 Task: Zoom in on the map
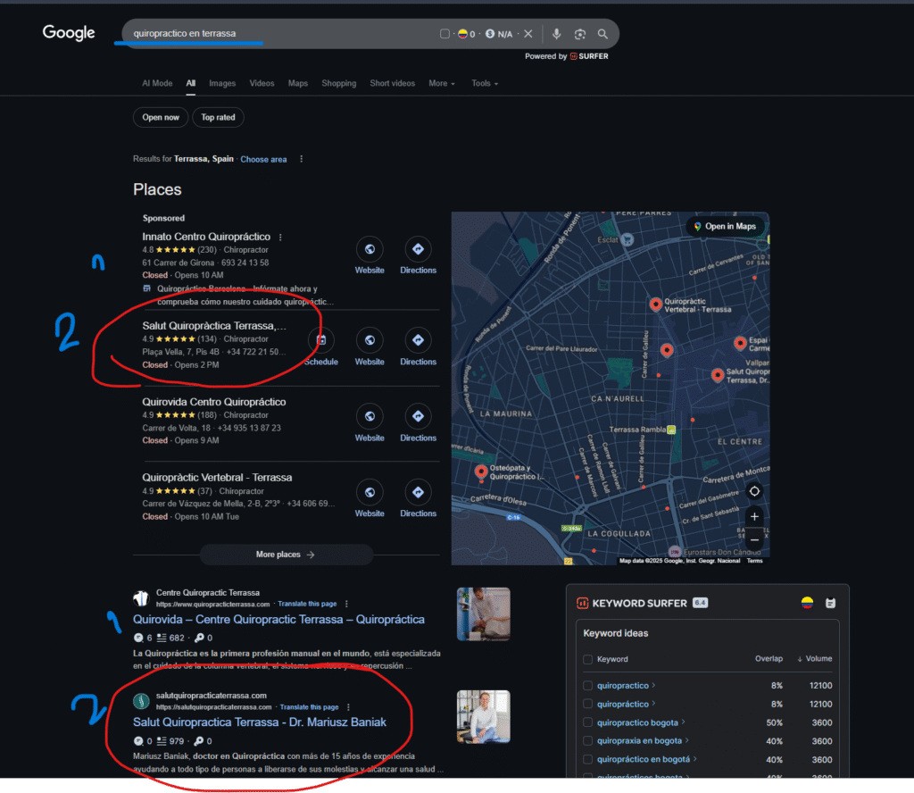coord(754,517)
